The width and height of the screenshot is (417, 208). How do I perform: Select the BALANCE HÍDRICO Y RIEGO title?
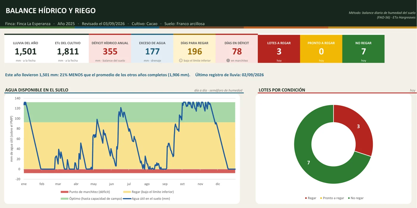pyautogui.click(x=51, y=11)
